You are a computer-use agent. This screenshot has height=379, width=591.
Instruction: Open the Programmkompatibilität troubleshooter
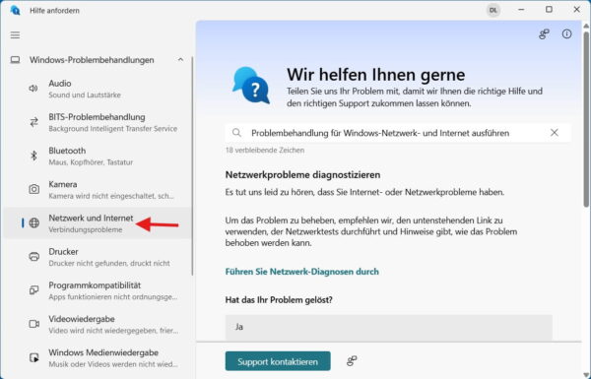pyautogui.click(x=98, y=290)
